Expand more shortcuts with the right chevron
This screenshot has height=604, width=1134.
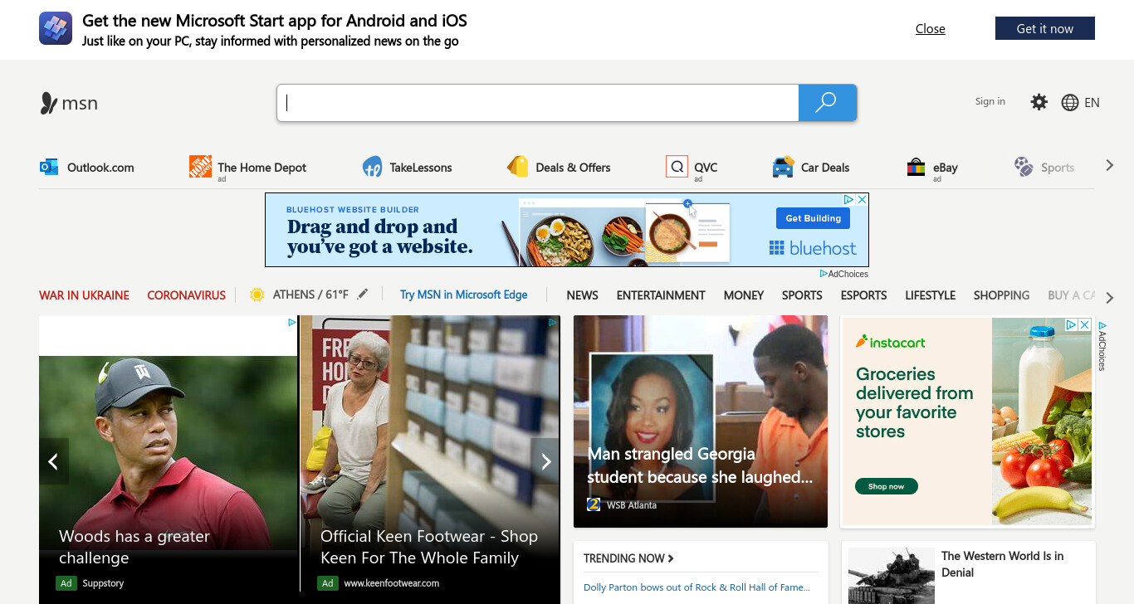1109,166
